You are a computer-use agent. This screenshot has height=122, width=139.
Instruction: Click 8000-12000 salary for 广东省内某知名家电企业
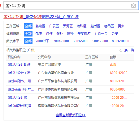point(118,73)
